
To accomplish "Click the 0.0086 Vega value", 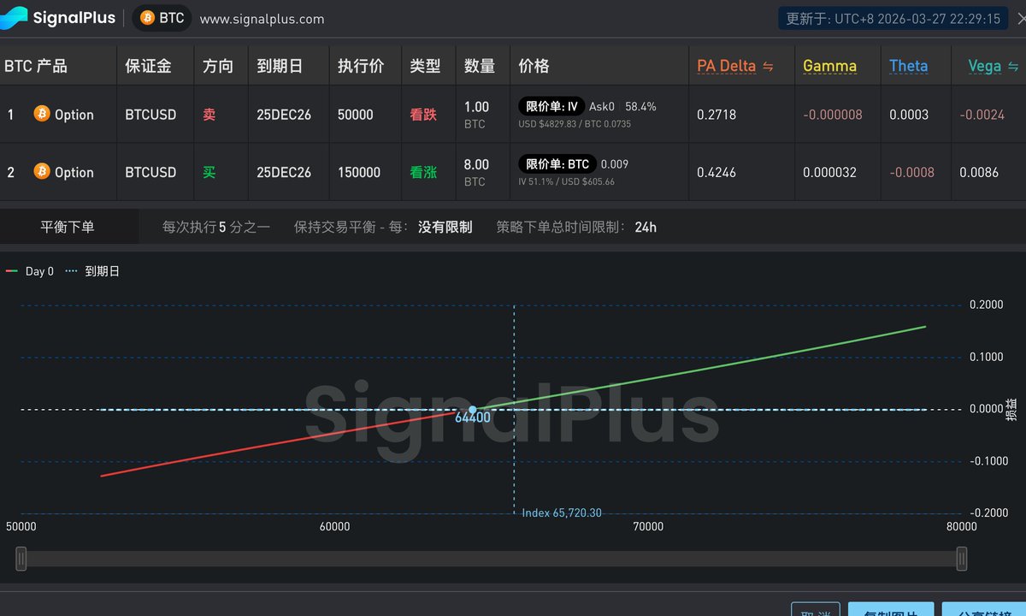I will [979, 172].
